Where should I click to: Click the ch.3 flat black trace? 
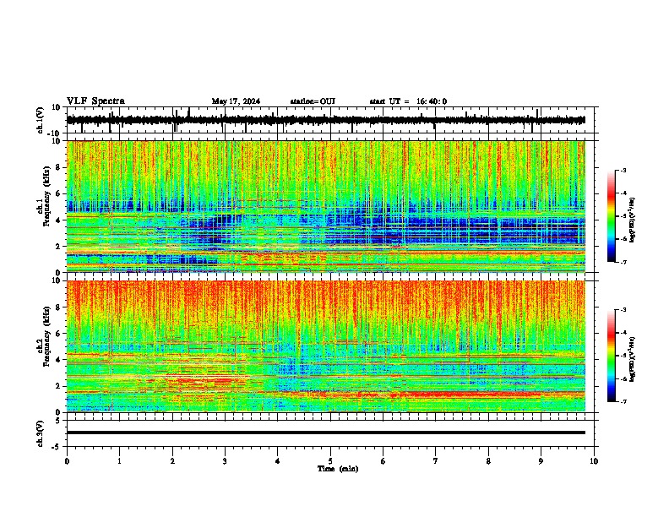(x=325, y=433)
